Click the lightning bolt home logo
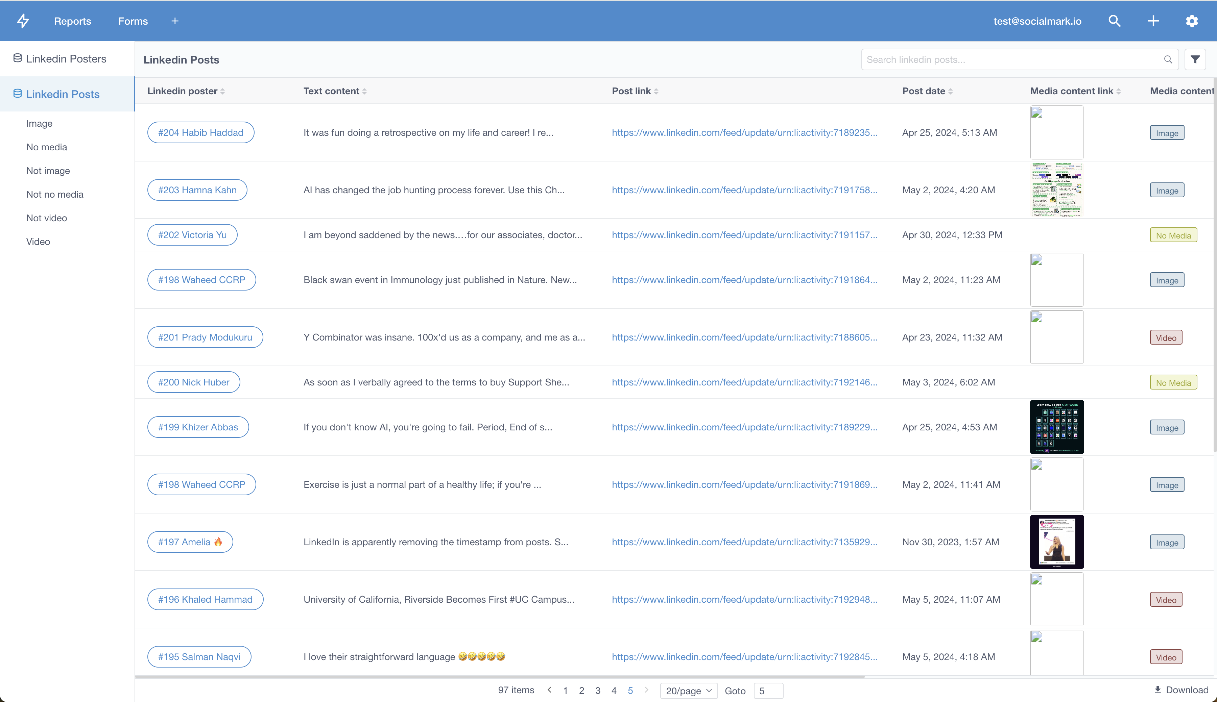 click(23, 21)
